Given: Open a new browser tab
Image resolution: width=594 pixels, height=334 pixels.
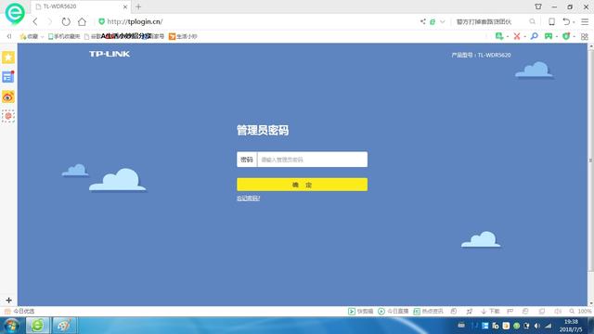Looking at the screenshot, I should [x=138, y=6].
